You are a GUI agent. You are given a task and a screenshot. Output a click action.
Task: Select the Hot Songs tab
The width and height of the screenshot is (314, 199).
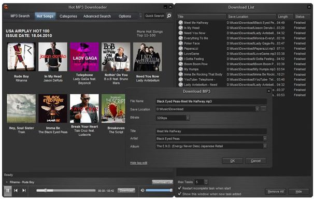coord(45,16)
